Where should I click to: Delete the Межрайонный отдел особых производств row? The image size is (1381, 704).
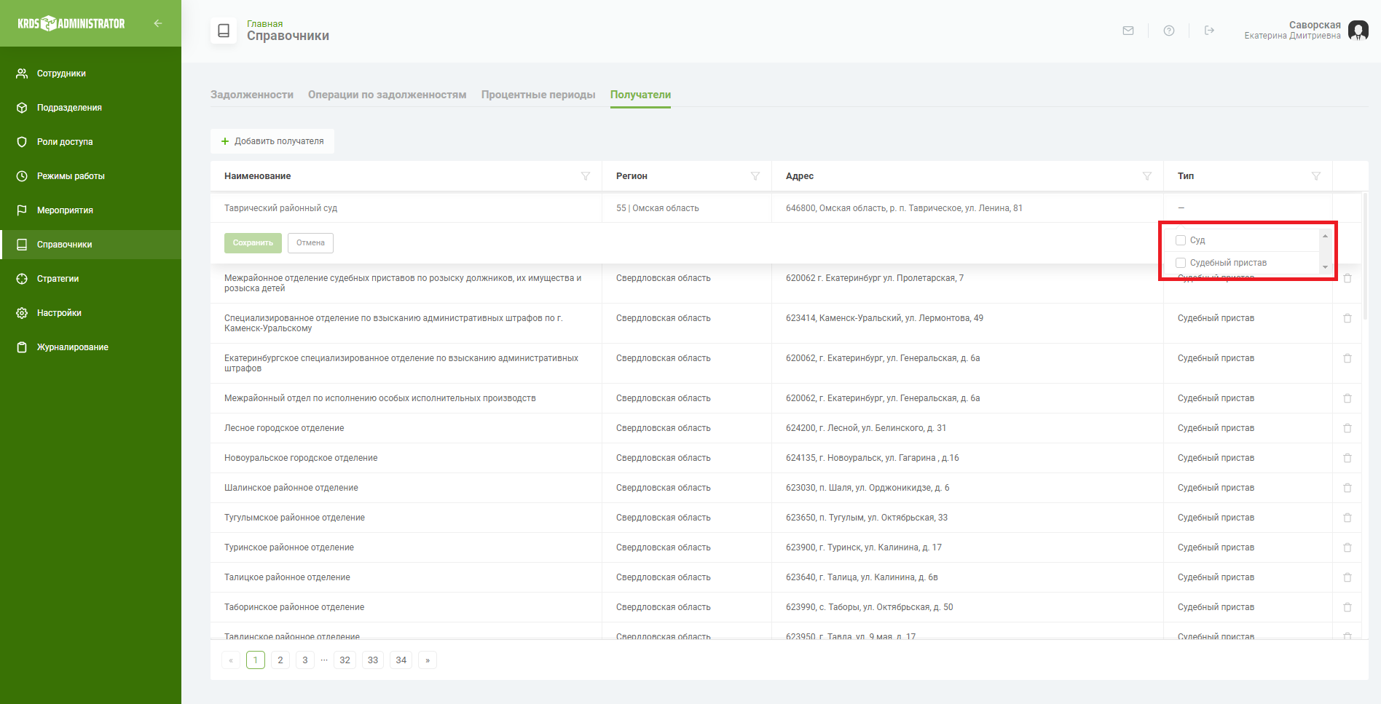(x=1347, y=398)
